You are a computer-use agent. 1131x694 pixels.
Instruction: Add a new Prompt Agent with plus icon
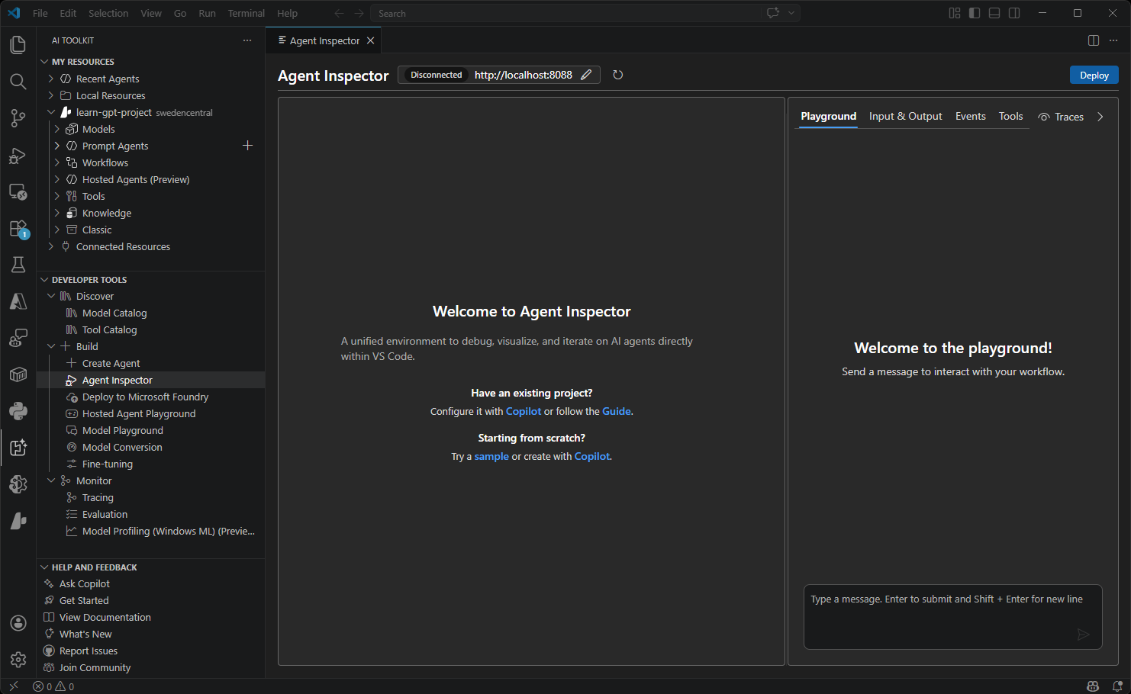coord(247,145)
